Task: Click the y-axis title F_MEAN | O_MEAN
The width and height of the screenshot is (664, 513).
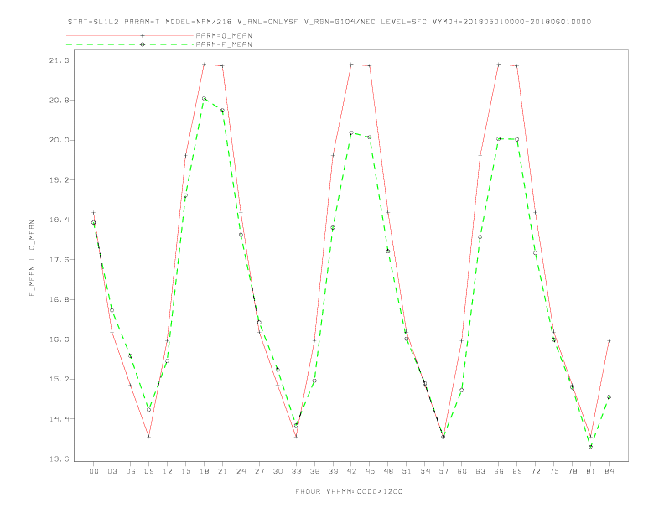Action: [32, 258]
